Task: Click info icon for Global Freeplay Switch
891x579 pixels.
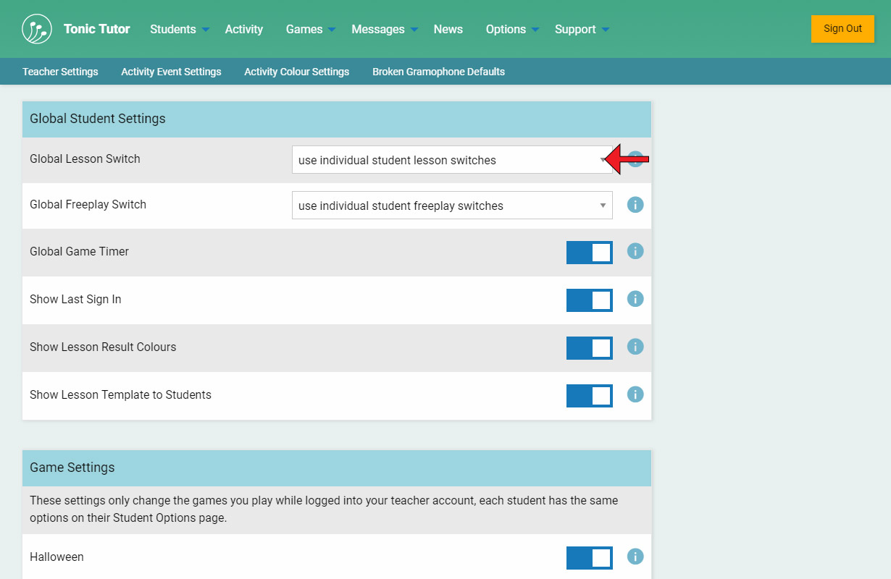Action: 635,205
